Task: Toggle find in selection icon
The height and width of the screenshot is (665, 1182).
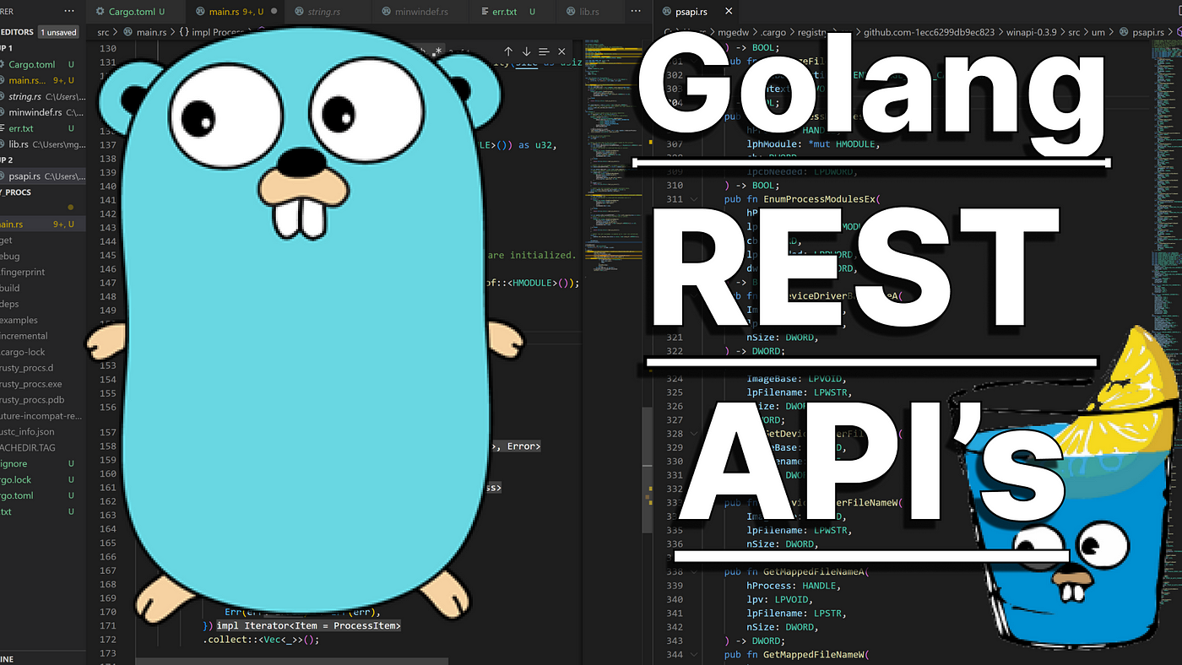Action: [x=544, y=52]
